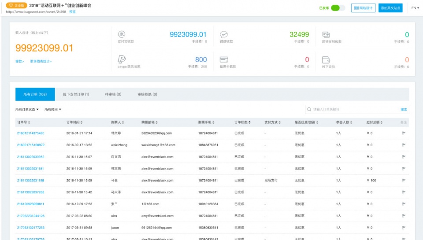
Task: Sort by 购票邮箱 column header
Action: 149,122
